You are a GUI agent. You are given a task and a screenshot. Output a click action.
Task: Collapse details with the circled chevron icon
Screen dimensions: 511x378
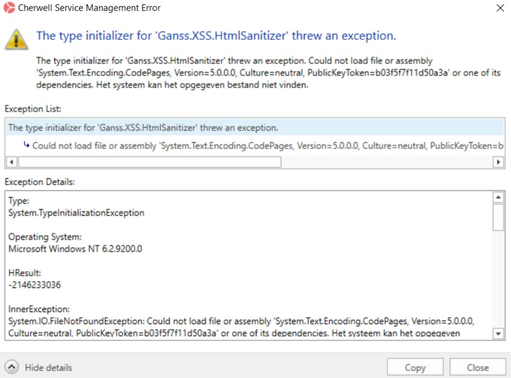[13, 367]
